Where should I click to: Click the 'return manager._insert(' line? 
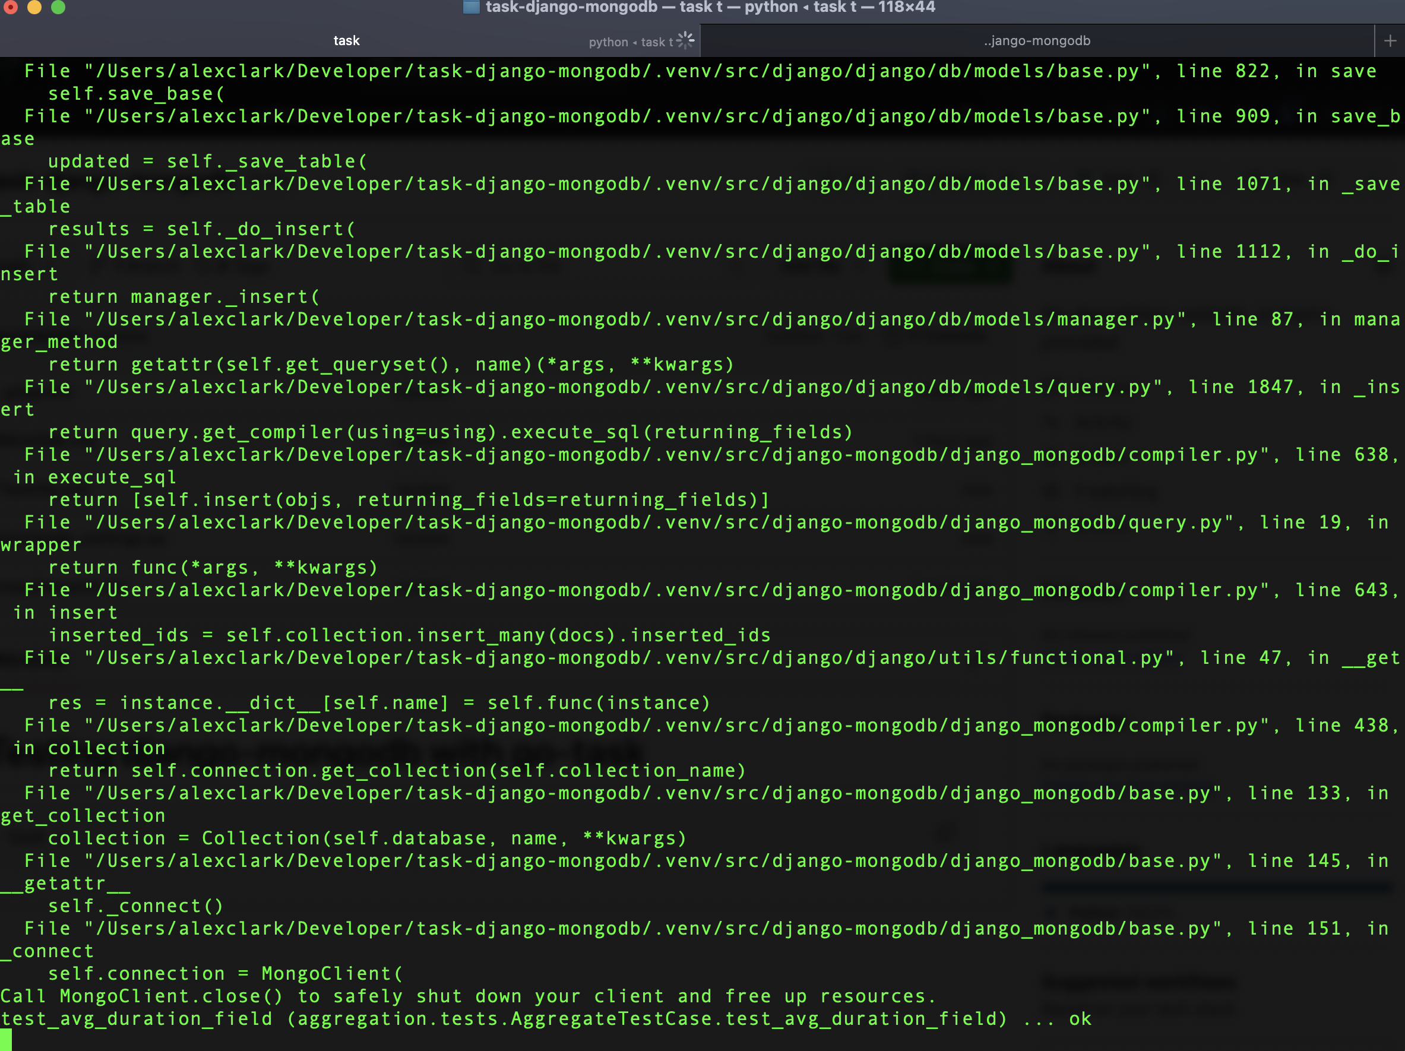pos(183,296)
